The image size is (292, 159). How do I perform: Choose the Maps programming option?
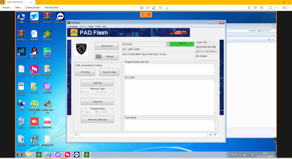pos(82,112)
